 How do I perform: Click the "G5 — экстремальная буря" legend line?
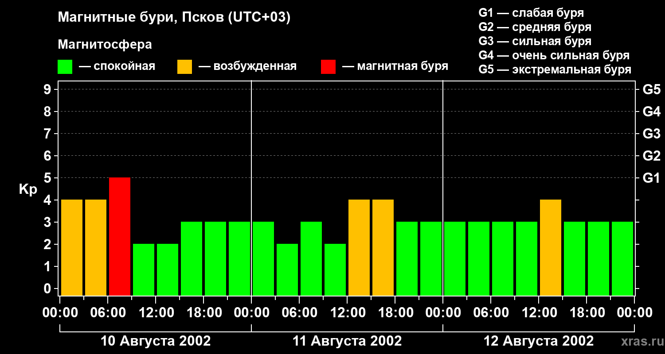click(555, 69)
